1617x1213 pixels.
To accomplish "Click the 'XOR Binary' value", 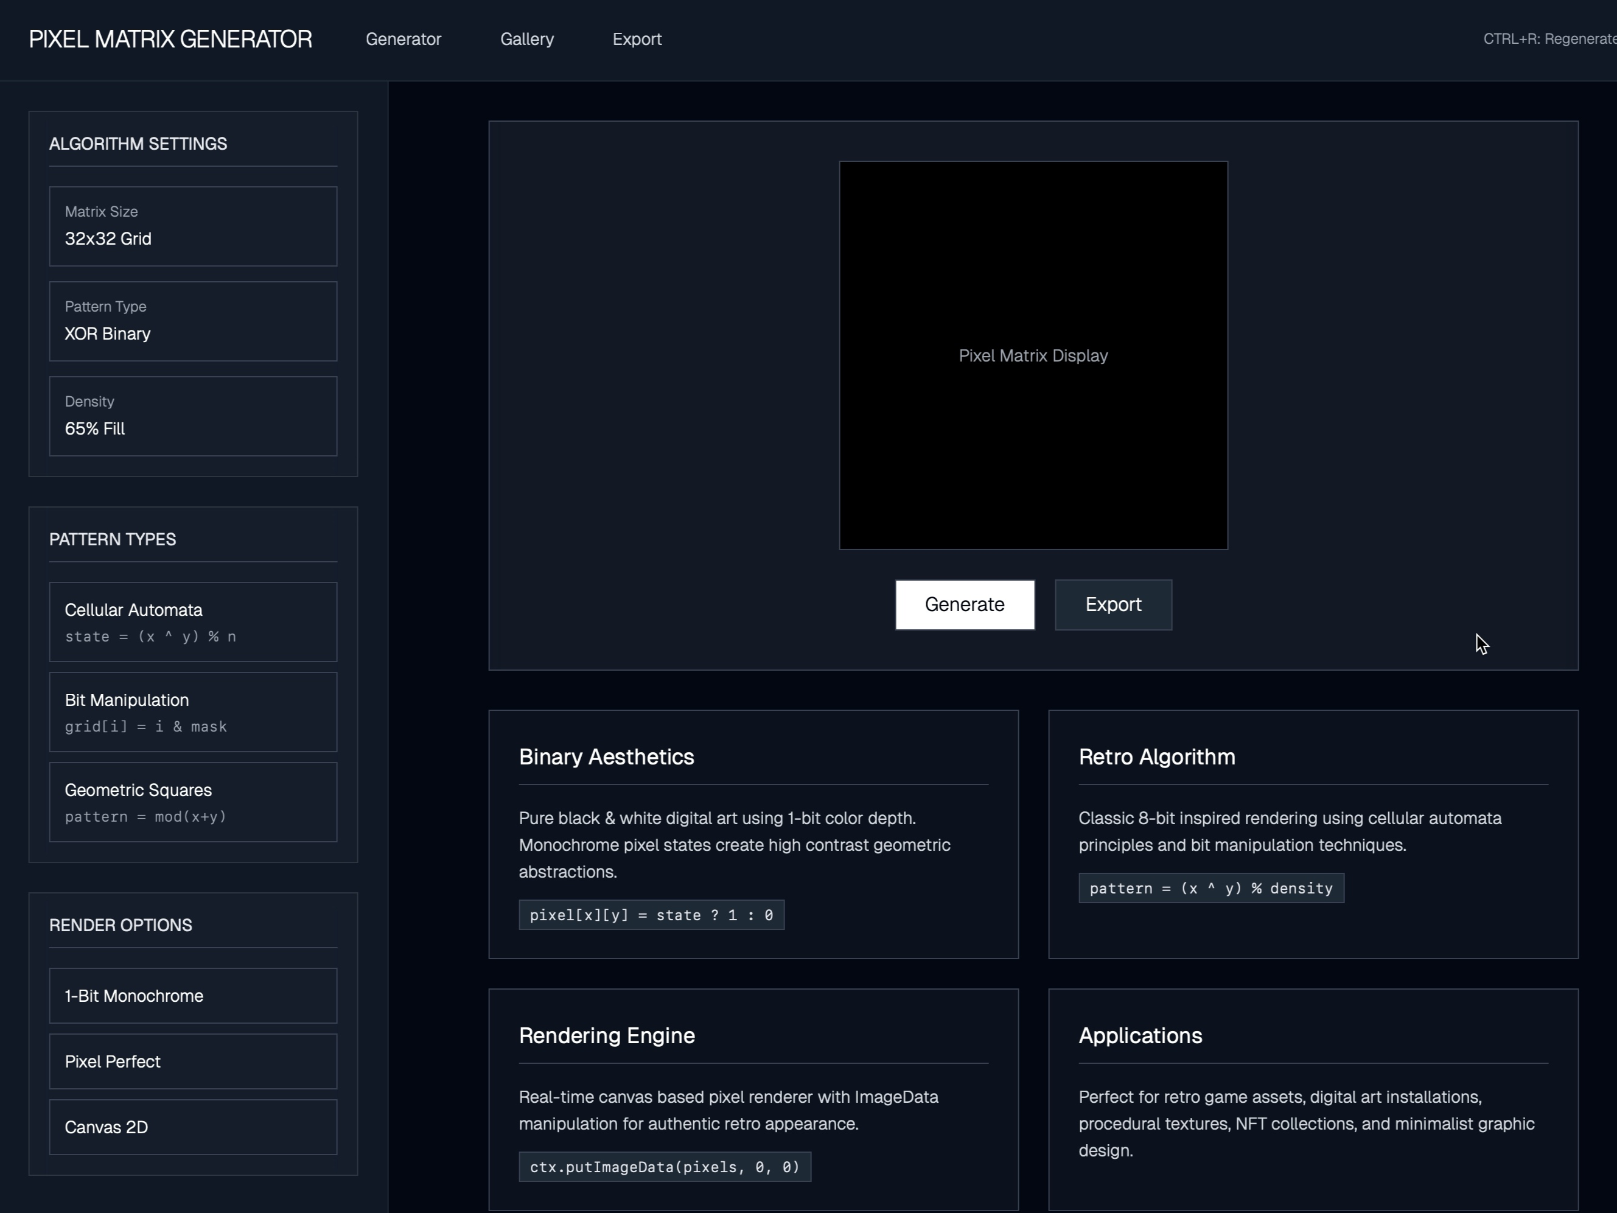I will pyautogui.click(x=108, y=334).
